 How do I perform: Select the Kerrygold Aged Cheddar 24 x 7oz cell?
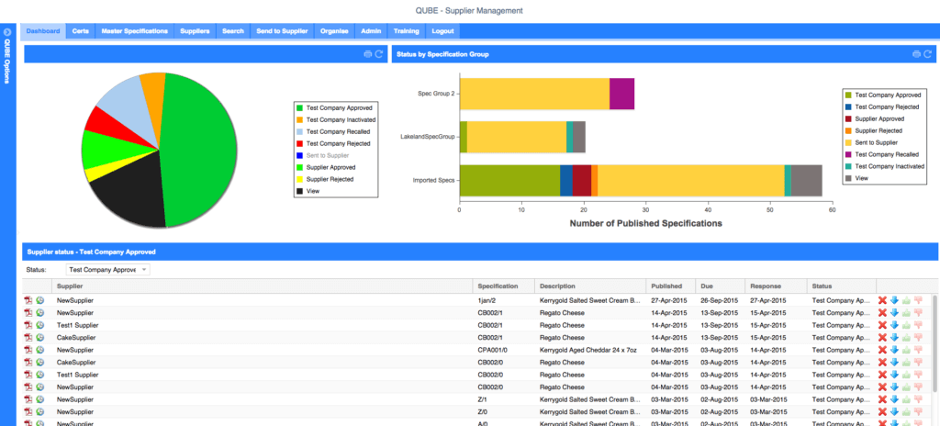pyautogui.click(x=590, y=350)
